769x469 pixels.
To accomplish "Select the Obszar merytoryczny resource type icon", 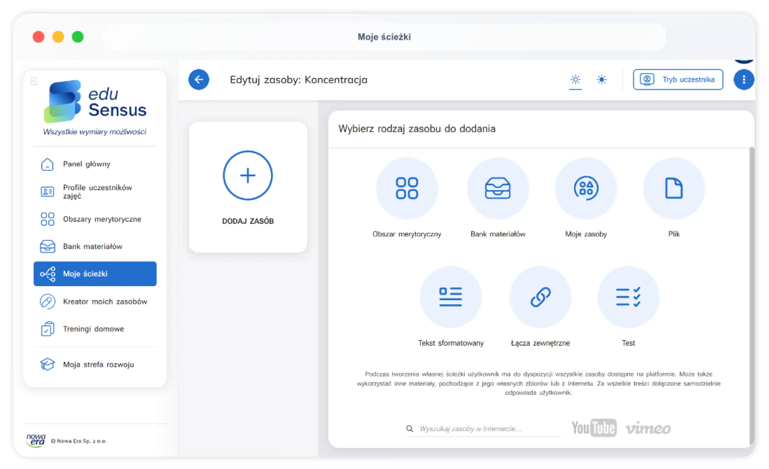I will coord(407,188).
